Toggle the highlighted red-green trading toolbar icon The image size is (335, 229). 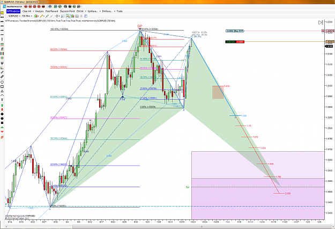click(68, 16)
